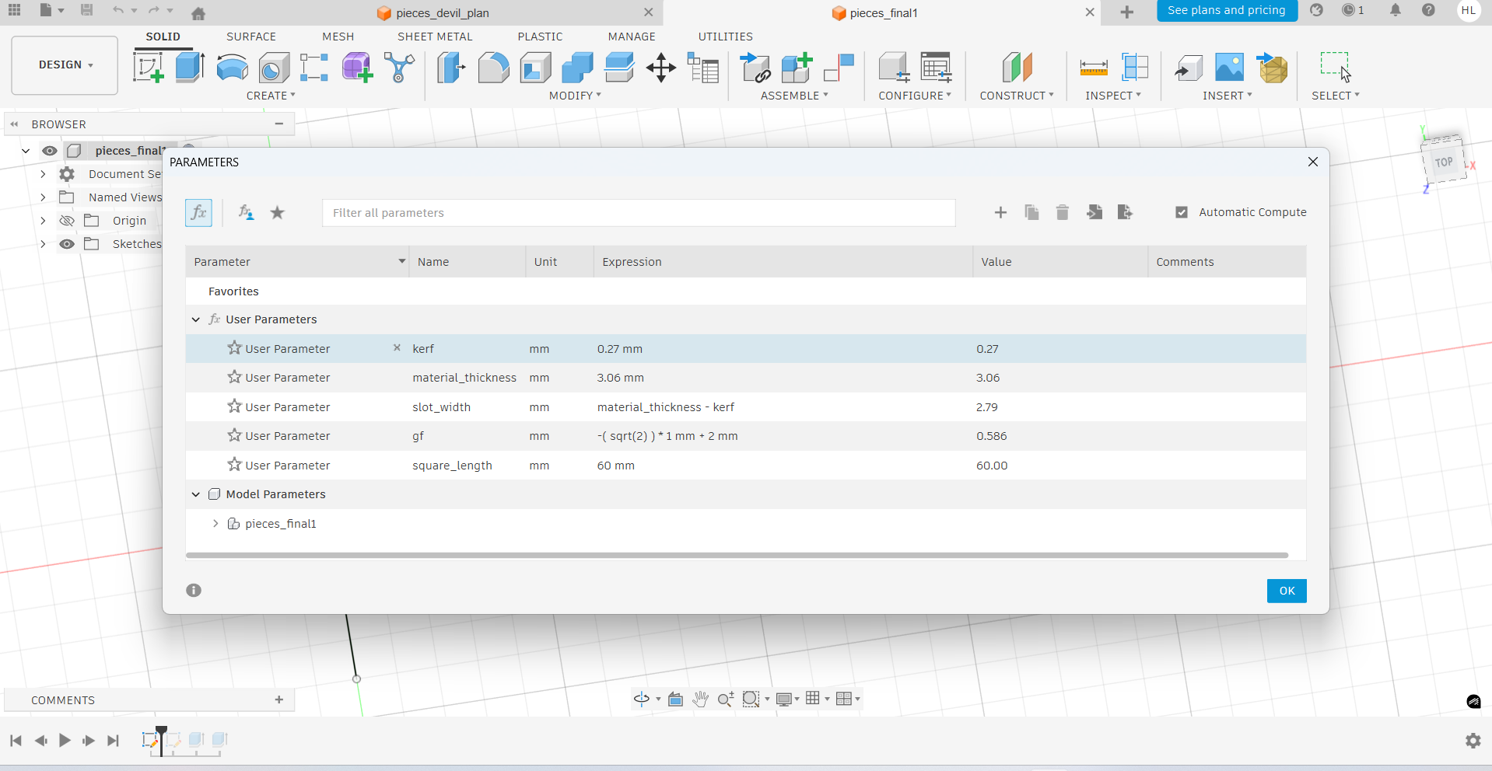This screenshot has width=1492, height=771.
Task: Switch to the pieces_devil_plan document tab
Action: coord(442,13)
